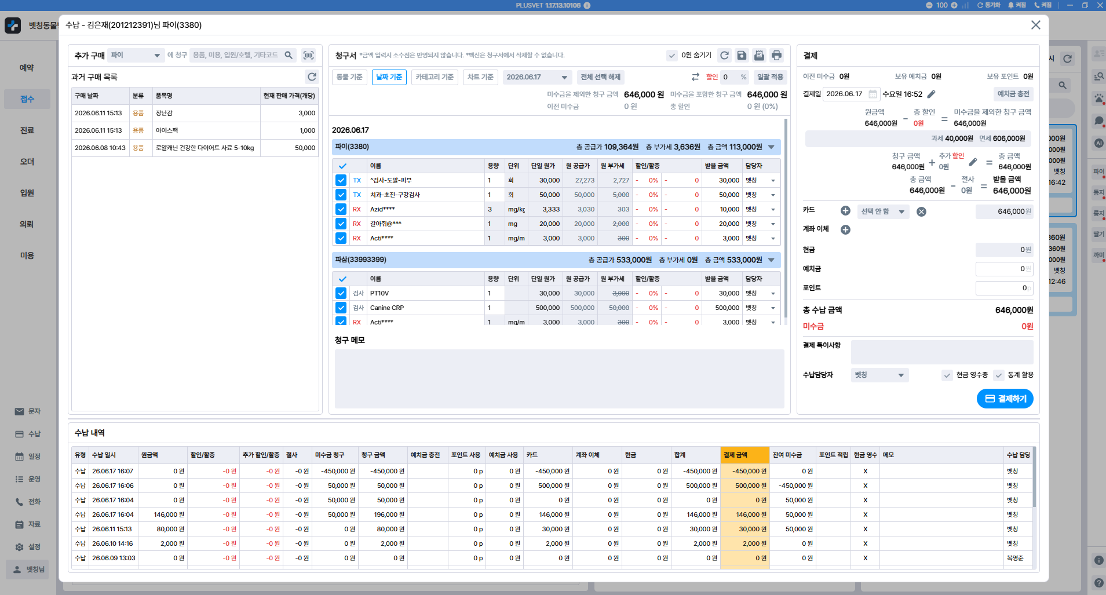Uncheck the 갈아줘@*** row checkbox
Image resolution: width=1106 pixels, height=595 pixels.
341,224
